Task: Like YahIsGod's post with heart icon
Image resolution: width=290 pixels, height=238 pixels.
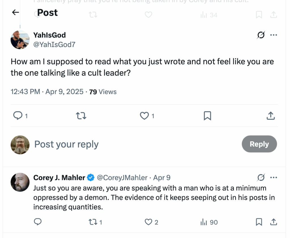Action: click(145, 116)
